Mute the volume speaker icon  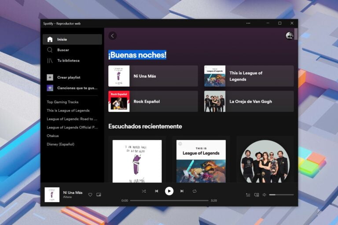click(x=265, y=195)
